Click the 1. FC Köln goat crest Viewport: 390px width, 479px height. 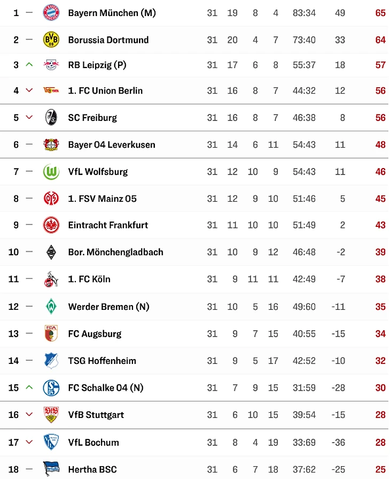tap(51, 279)
